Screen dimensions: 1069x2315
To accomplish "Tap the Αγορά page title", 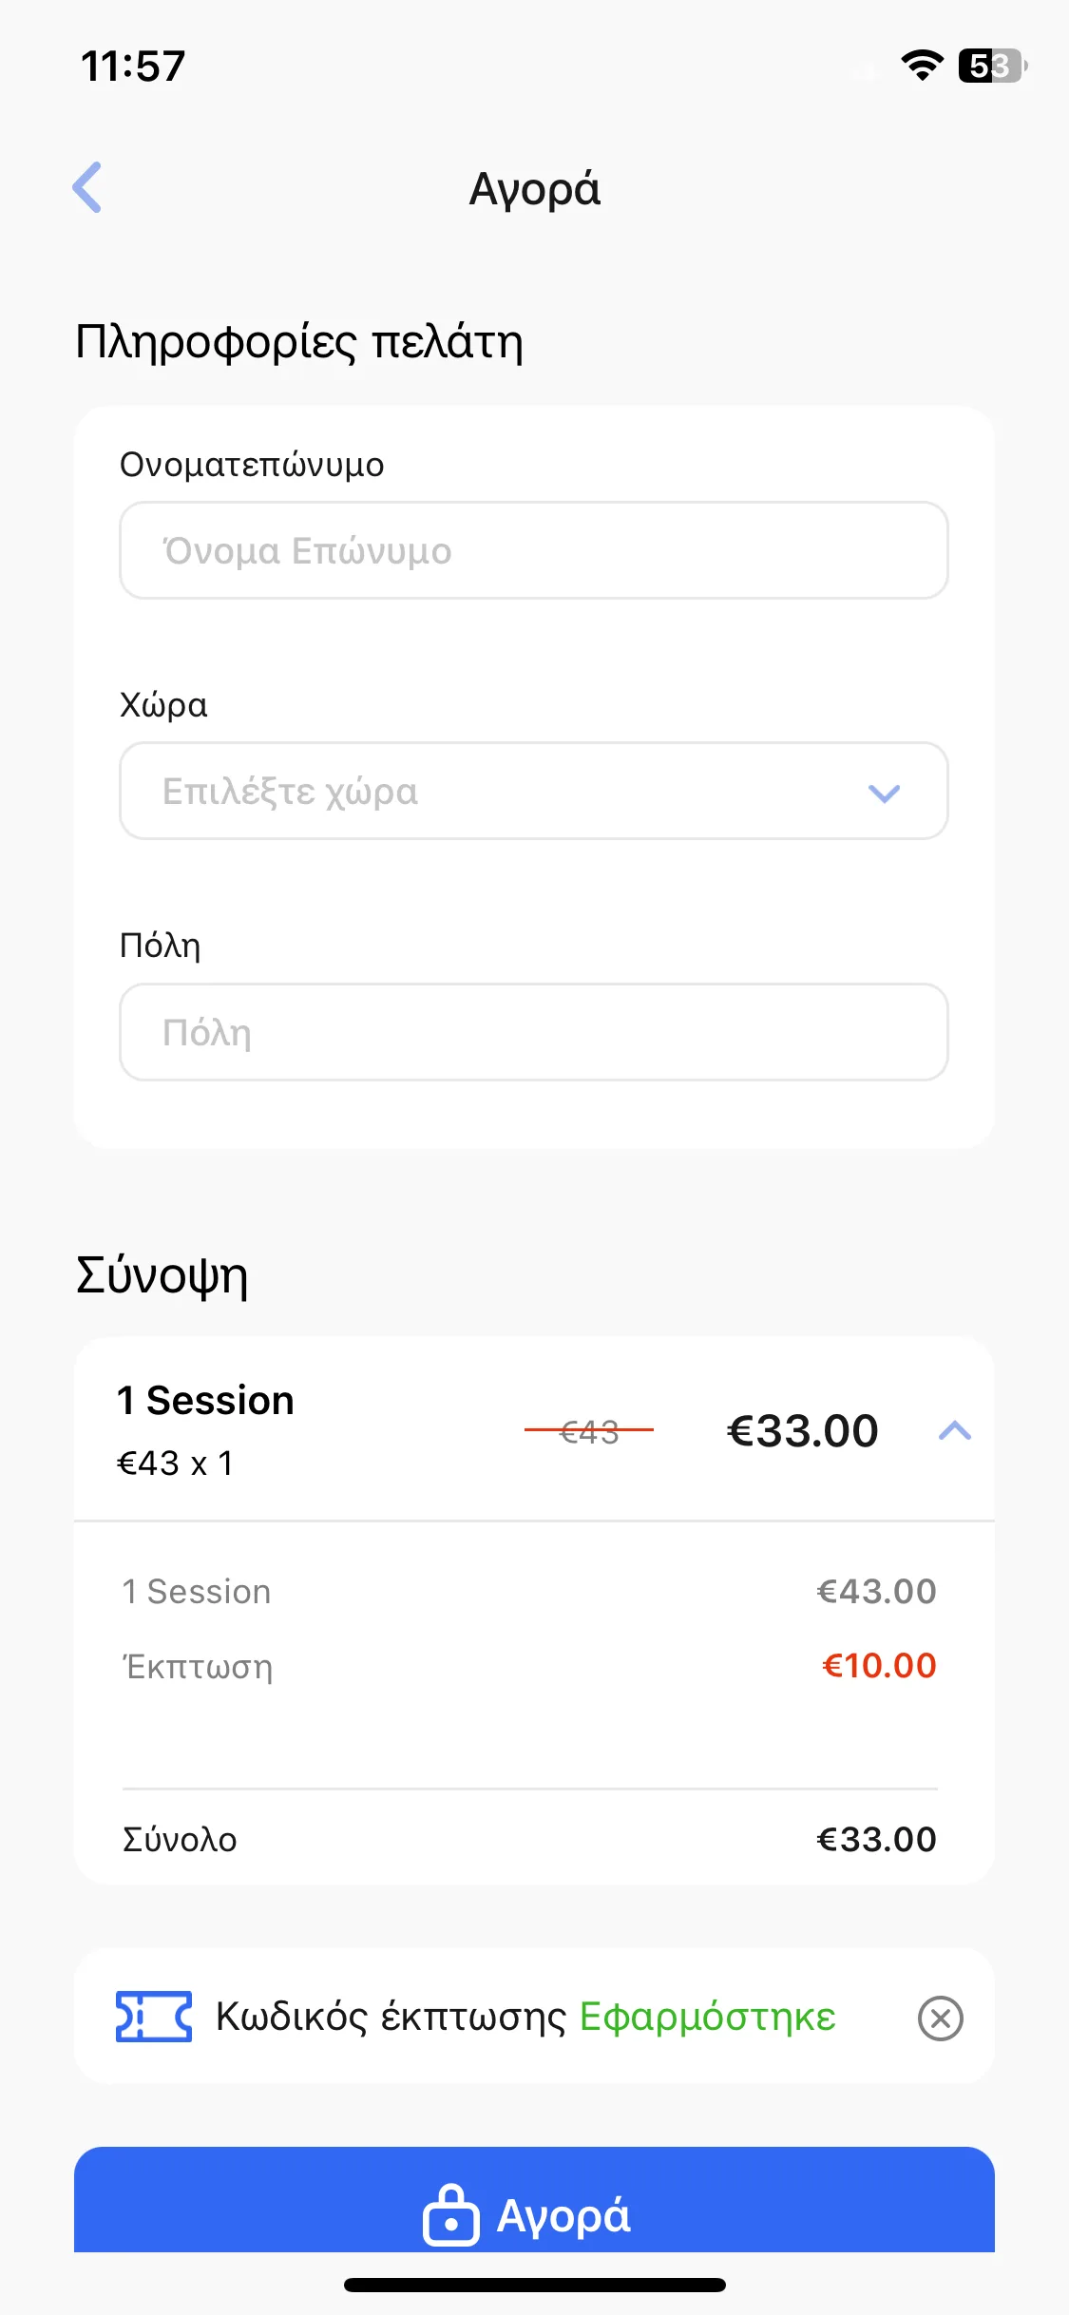I will coord(535,189).
